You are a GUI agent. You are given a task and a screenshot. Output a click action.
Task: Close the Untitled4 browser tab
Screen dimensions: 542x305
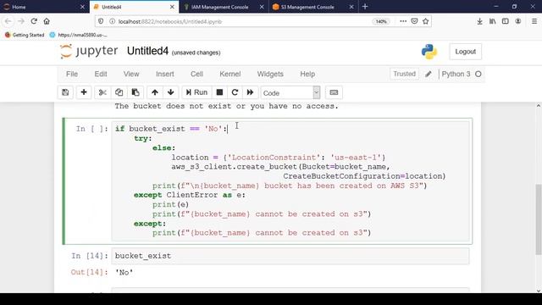tap(172, 7)
